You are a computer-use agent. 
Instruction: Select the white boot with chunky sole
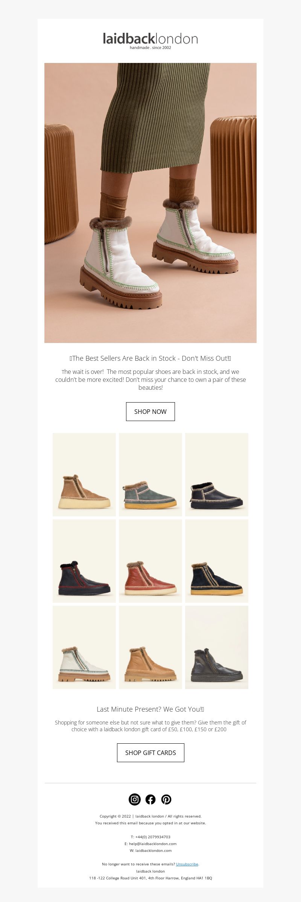click(84, 647)
